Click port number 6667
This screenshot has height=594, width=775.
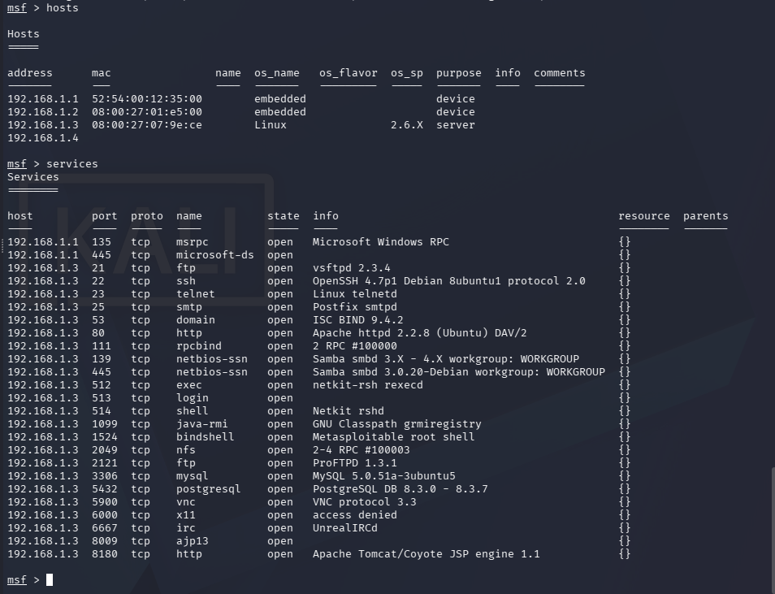(x=104, y=528)
